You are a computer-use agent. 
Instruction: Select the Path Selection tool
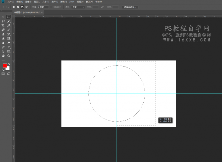(x=3, y=51)
